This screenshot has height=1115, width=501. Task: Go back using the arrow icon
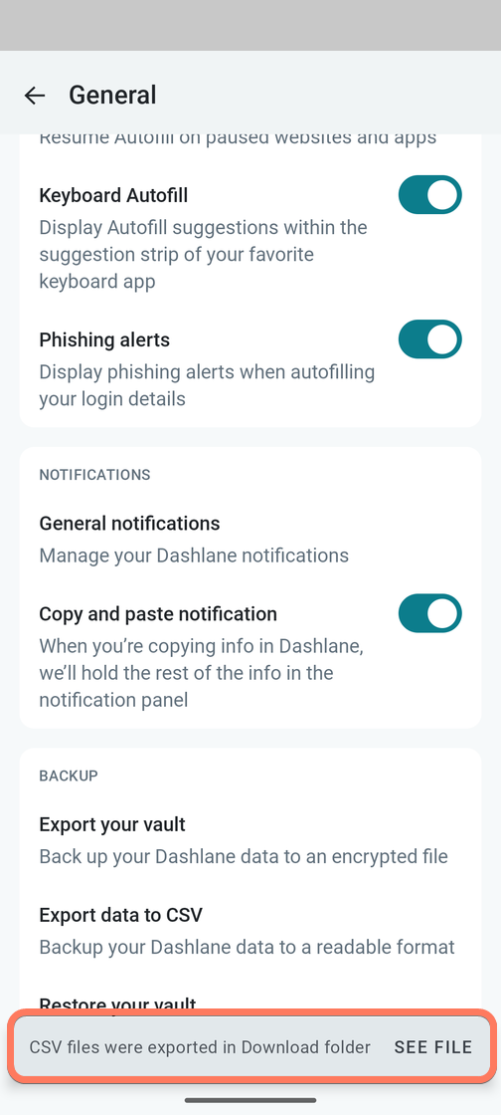pos(34,96)
